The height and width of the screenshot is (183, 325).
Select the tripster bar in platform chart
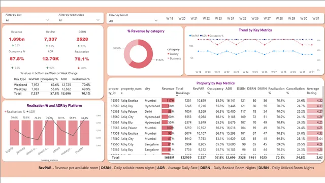pyautogui.click(x=85, y=133)
